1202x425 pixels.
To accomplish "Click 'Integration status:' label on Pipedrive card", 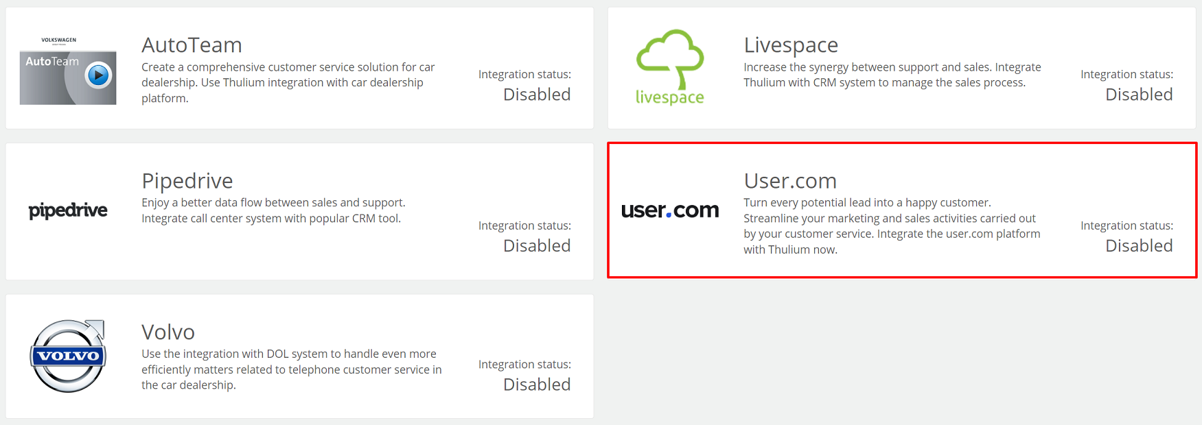I will pos(524,226).
